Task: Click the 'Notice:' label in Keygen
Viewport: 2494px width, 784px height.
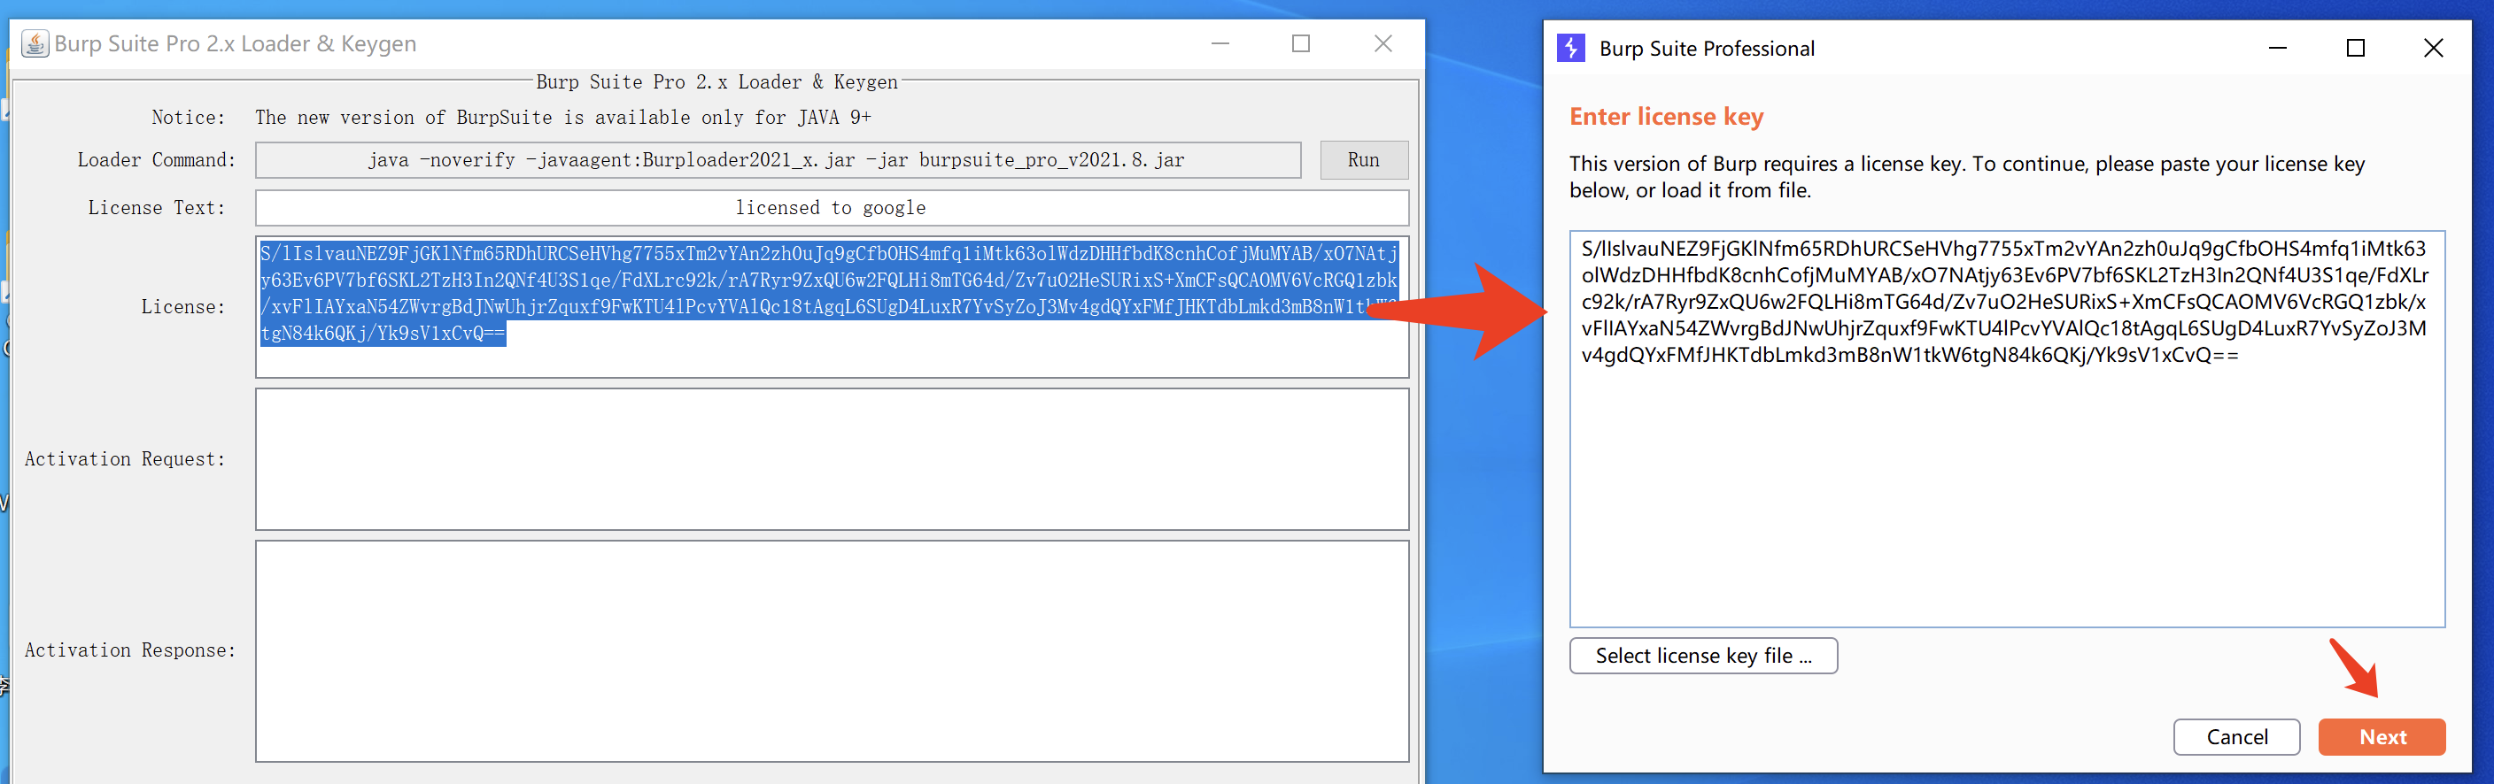Action: point(188,117)
